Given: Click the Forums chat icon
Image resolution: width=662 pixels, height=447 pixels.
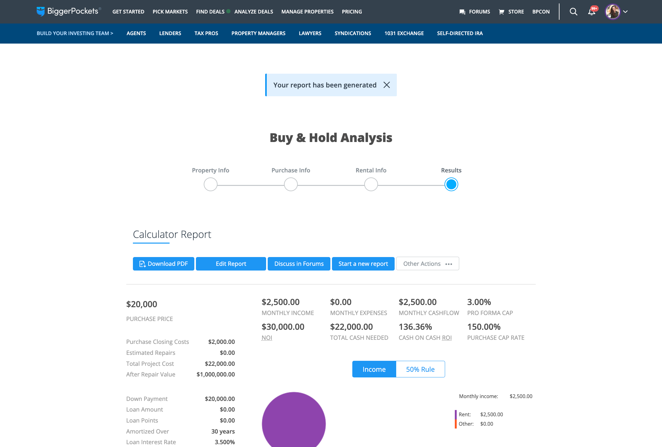Looking at the screenshot, I should click(x=462, y=12).
